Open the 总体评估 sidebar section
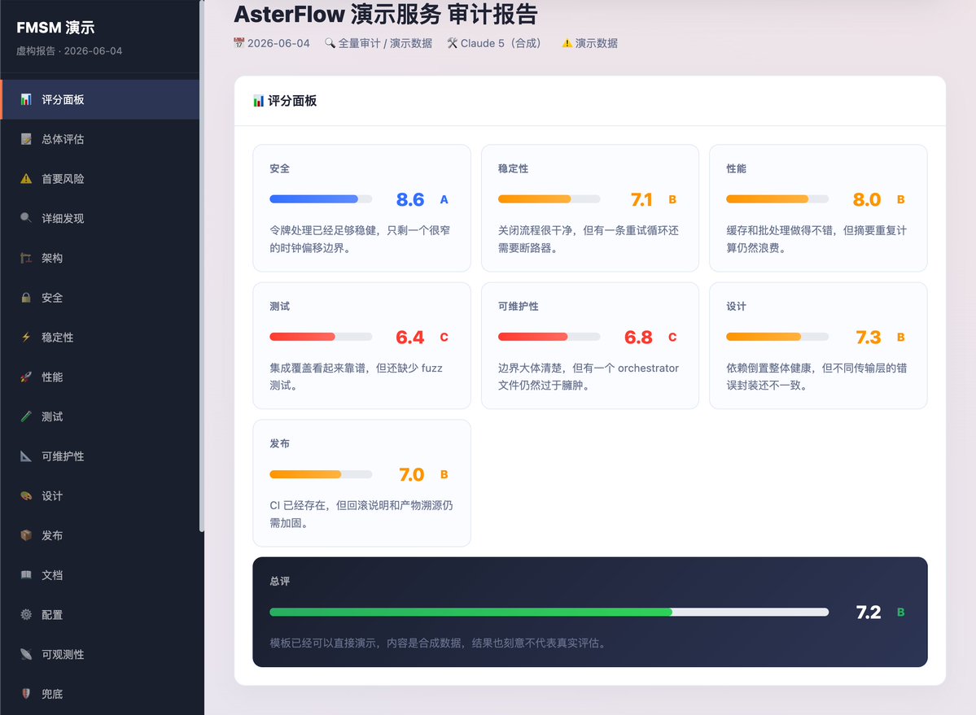This screenshot has height=715, width=976. (100, 139)
